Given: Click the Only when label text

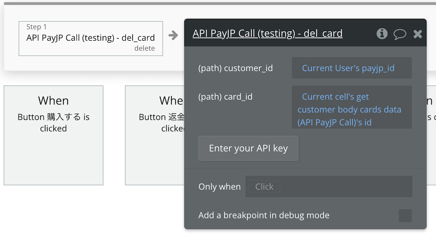Looking at the screenshot, I should (219, 187).
